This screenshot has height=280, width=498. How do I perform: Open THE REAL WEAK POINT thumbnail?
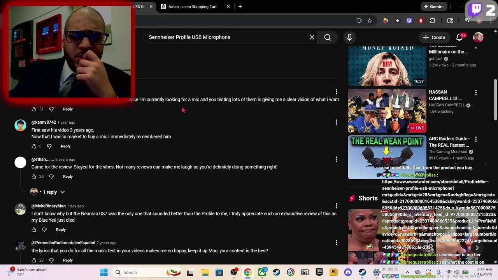387,157
